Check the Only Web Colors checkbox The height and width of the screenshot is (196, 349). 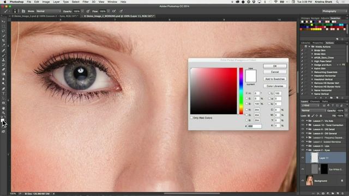[191, 118]
